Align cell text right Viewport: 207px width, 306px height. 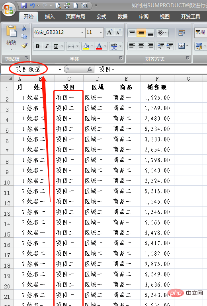(150, 46)
